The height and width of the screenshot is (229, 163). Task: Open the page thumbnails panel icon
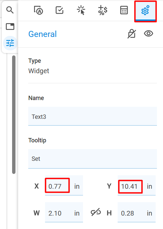[10, 27]
